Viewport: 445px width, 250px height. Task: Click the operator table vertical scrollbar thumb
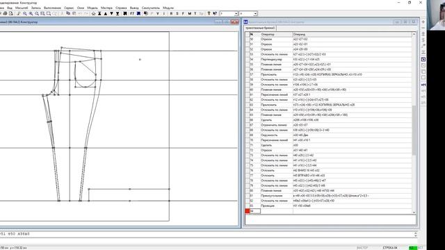[414, 130]
